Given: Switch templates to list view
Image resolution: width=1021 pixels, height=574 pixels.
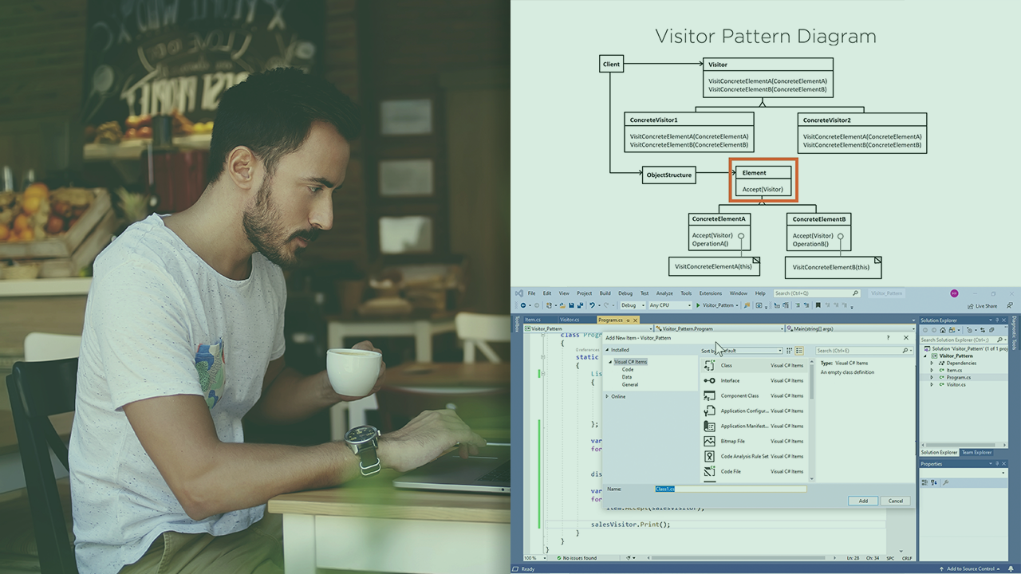Looking at the screenshot, I should click(x=798, y=351).
